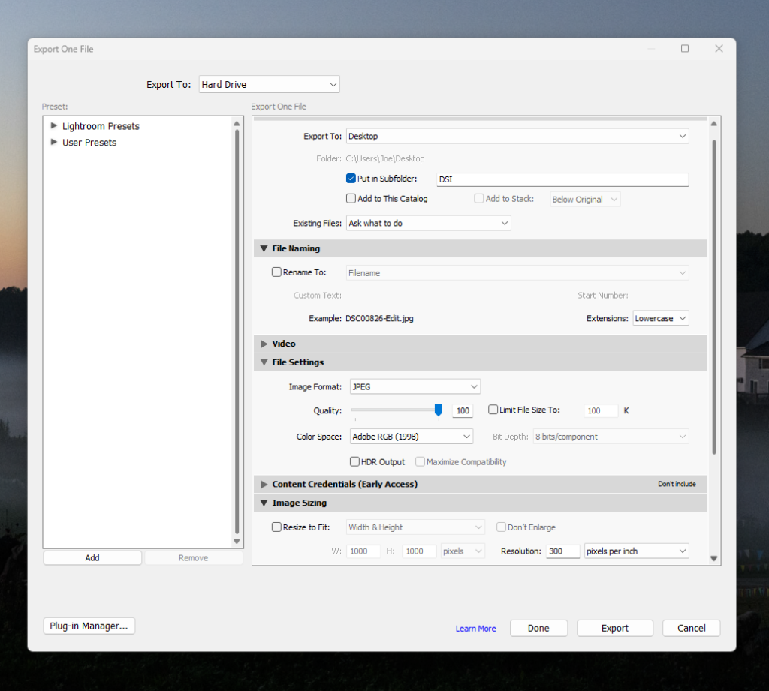Image resolution: width=769 pixels, height=691 pixels.
Task: Open the Learn More link
Action: 475,629
